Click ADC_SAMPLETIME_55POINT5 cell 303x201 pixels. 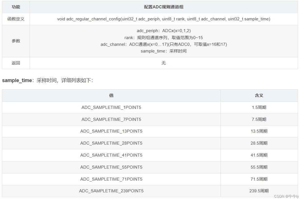111,167
